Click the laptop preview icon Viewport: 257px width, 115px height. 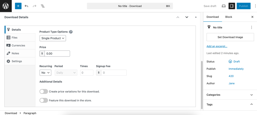click(224, 6)
